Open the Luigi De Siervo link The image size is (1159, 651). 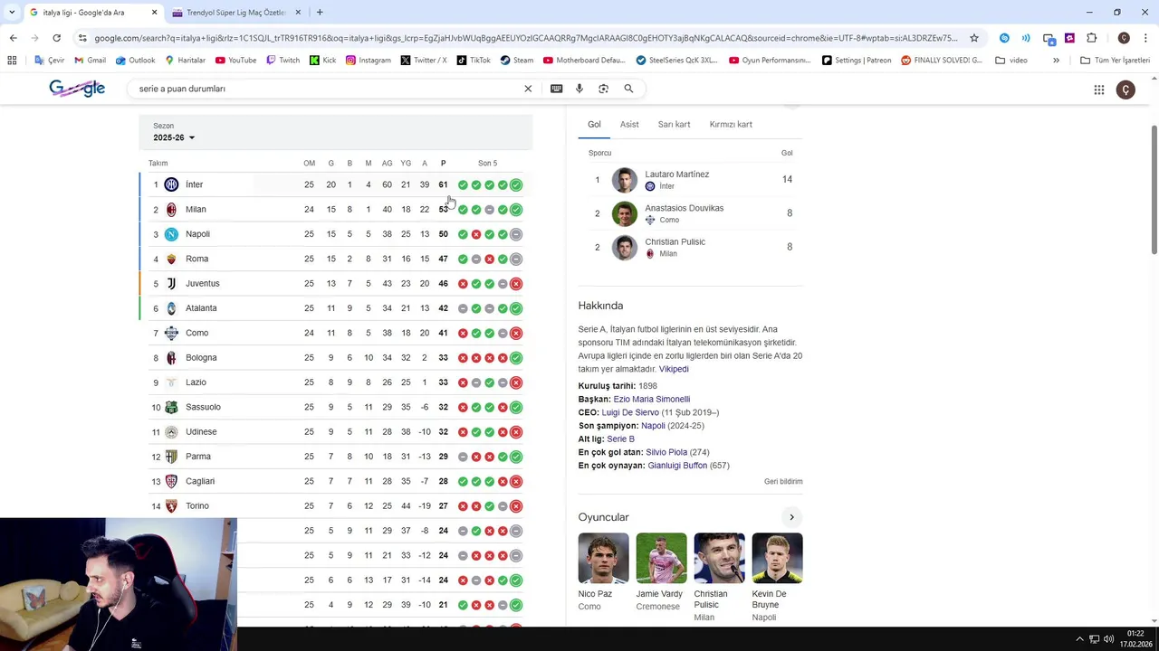pyautogui.click(x=630, y=412)
